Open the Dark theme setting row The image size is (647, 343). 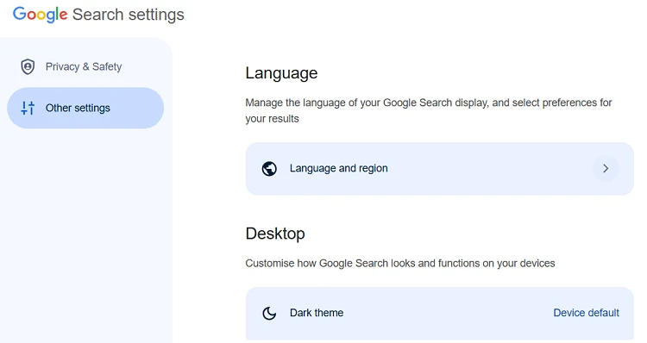439,314
